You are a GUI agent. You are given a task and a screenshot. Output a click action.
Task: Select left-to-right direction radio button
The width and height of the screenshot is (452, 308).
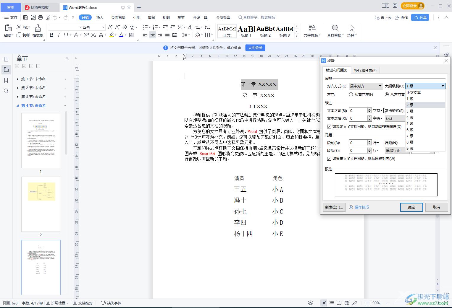tap(387, 94)
